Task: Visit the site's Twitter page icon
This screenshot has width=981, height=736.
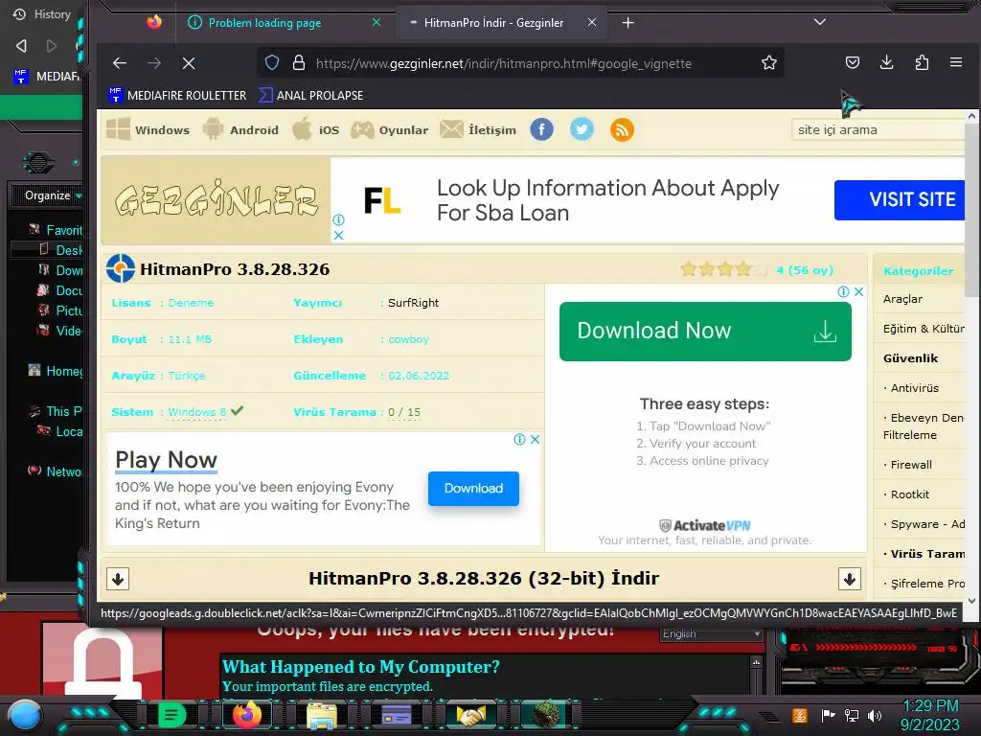Action: pos(582,129)
